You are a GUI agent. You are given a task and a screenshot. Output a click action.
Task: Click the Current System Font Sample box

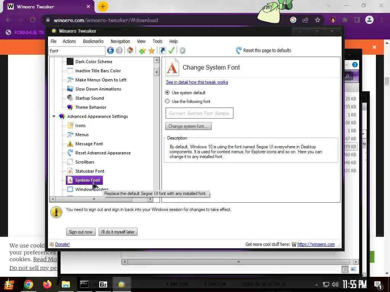click(x=200, y=113)
